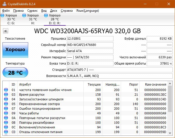175x138 pixels.
Task: Click status orb for attribute 0C Включения/отключения
Action: (6, 127)
